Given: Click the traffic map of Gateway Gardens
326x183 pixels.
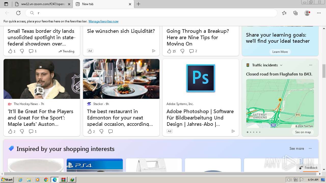Looking at the screenshot, I should tap(280, 103).
